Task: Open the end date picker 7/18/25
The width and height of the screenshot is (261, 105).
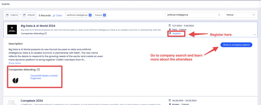Action: pos(29,15)
